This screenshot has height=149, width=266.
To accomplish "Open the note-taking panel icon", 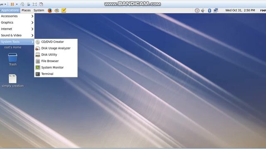I will [64, 10].
